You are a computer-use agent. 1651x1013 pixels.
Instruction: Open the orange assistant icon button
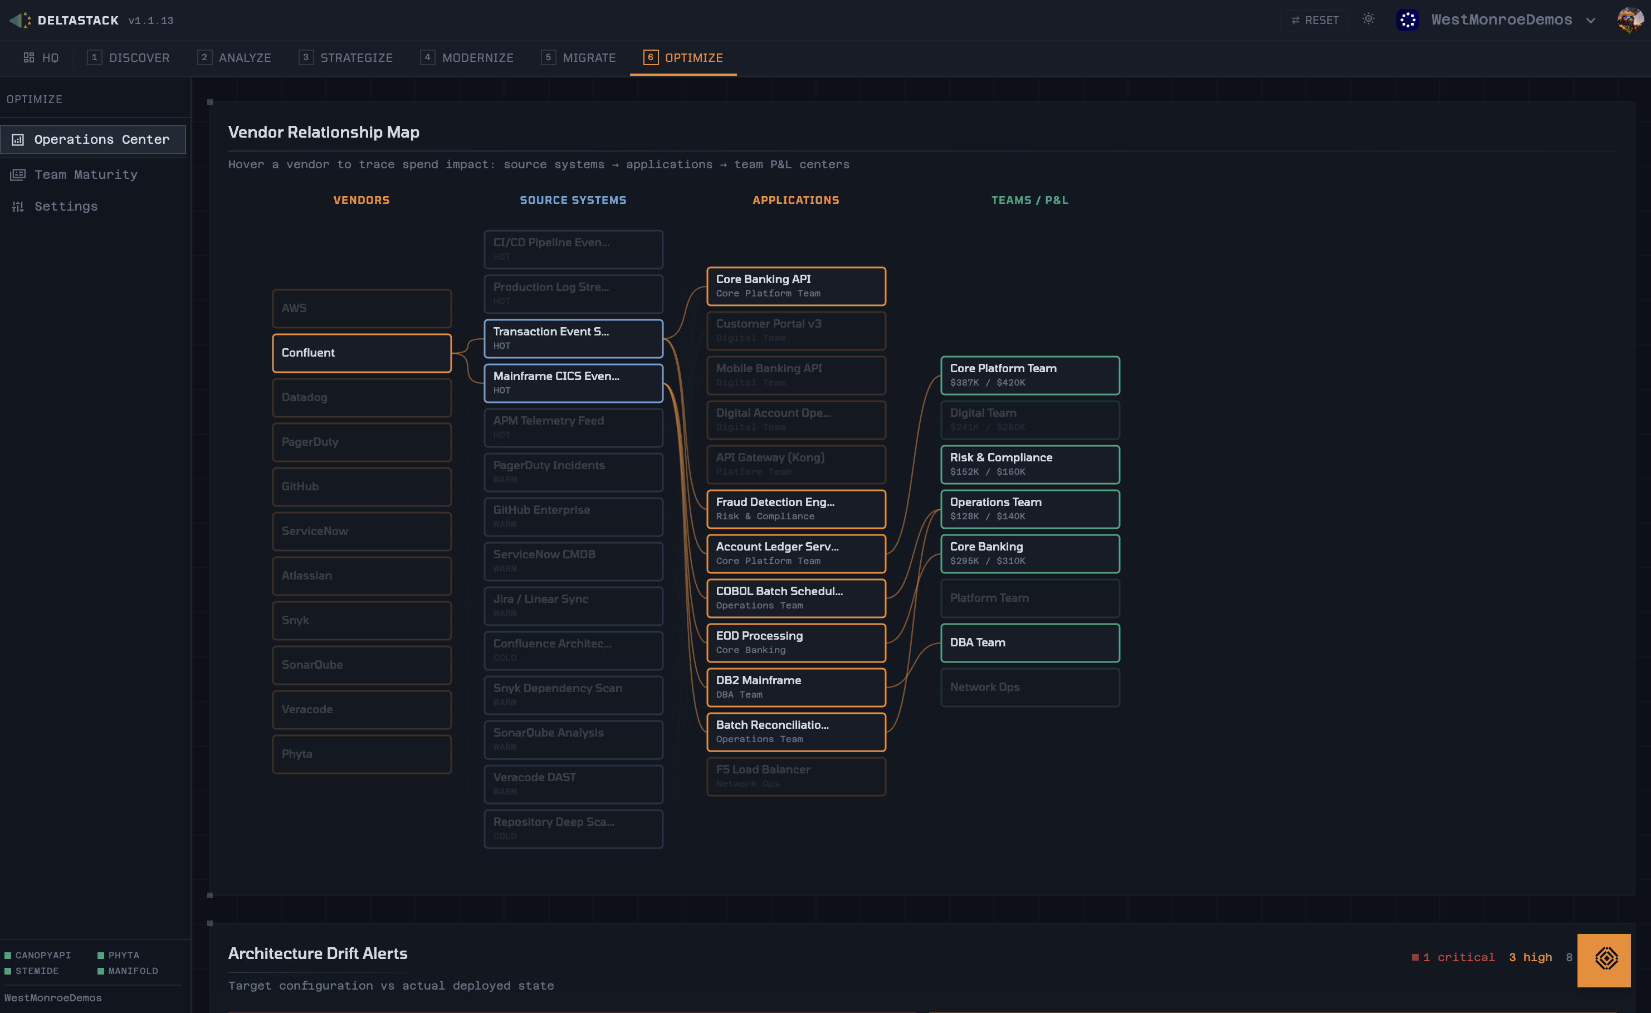pyautogui.click(x=1604, y=960)
